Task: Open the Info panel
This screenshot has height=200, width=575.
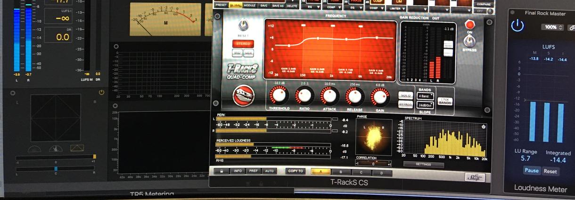Action: 238,171
